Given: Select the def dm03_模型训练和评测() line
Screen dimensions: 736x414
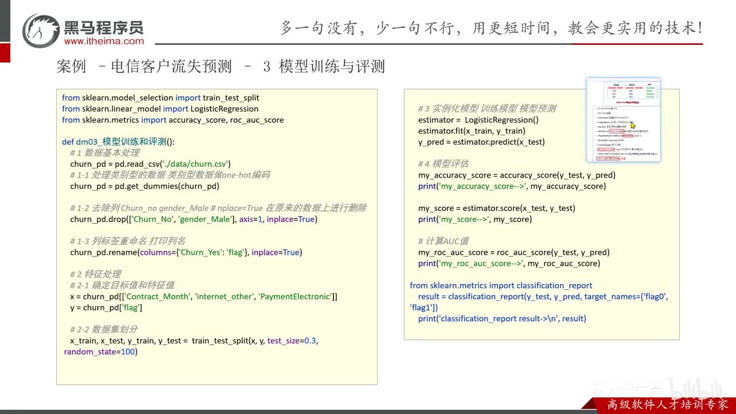Looking at the screenshot, I should click(118, 142).
